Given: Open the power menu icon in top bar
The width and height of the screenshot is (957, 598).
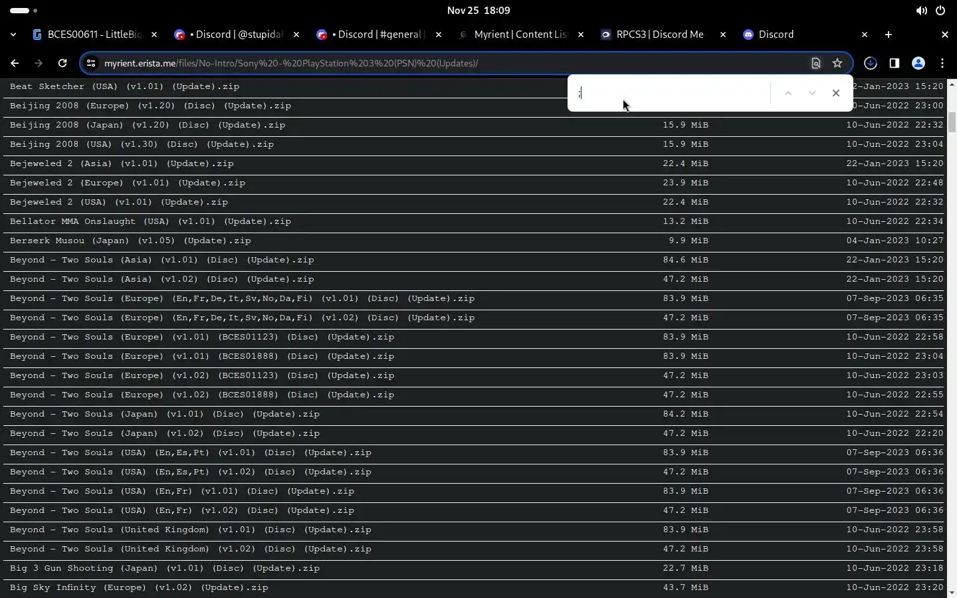Looking at the screenshot, I should coord(940,11).
